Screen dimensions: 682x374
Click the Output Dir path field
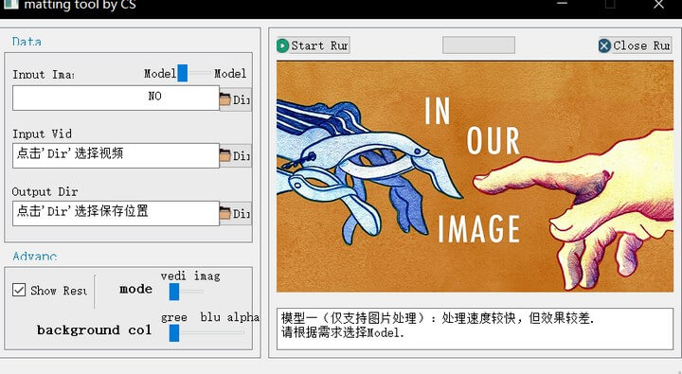coord(116,213)
